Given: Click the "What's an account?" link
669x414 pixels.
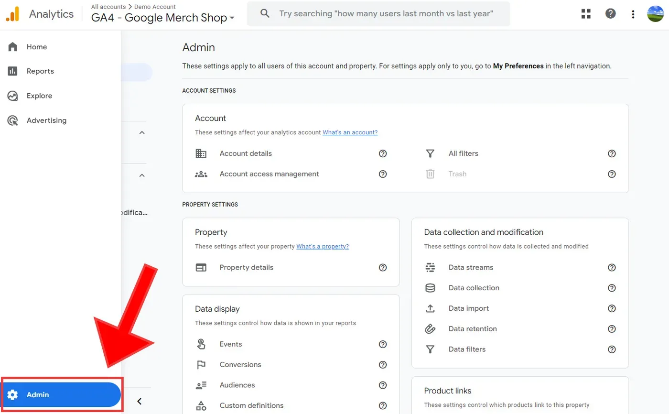Looking at the screenshot, I should click(x=350, y=132).
